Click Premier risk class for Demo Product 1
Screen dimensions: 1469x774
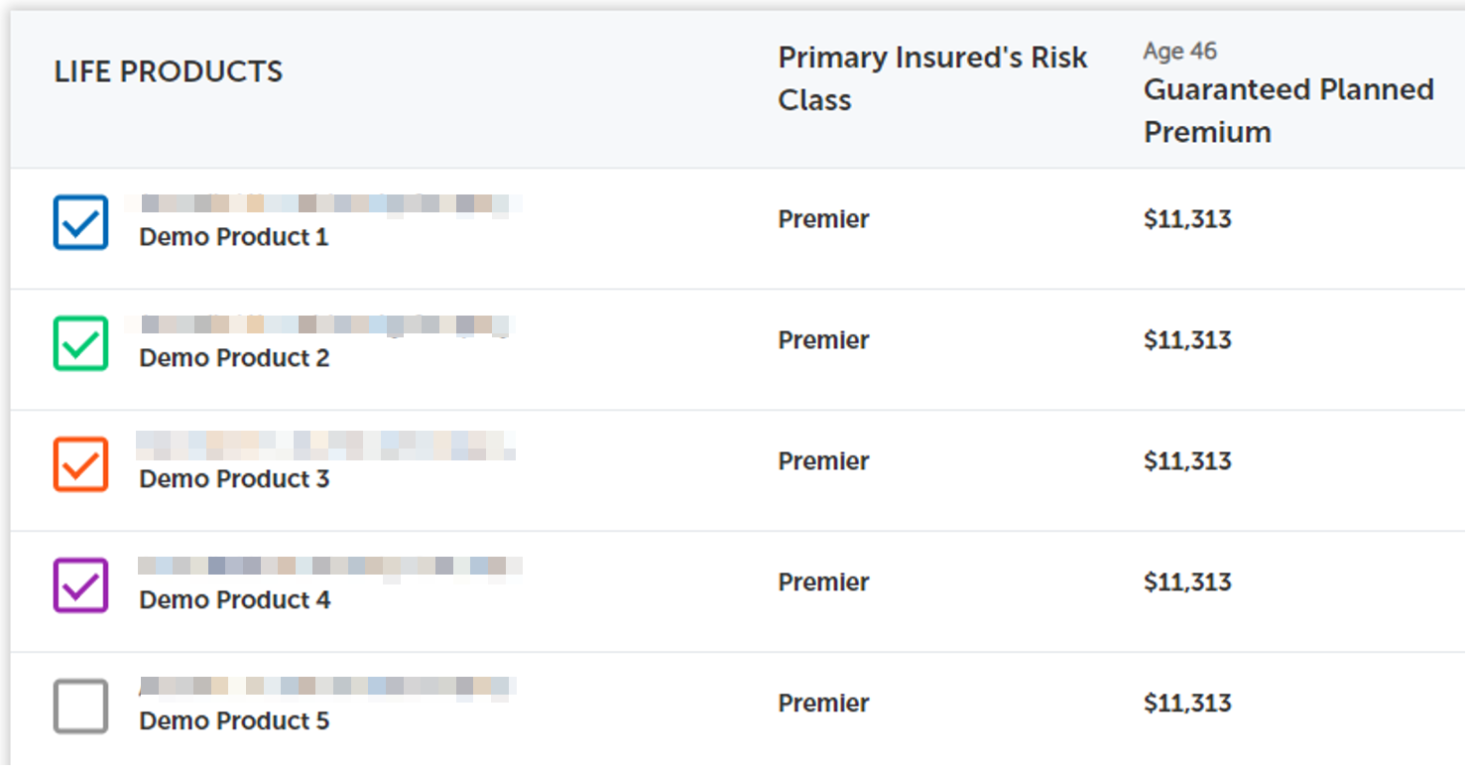click(x=823, y=219)
